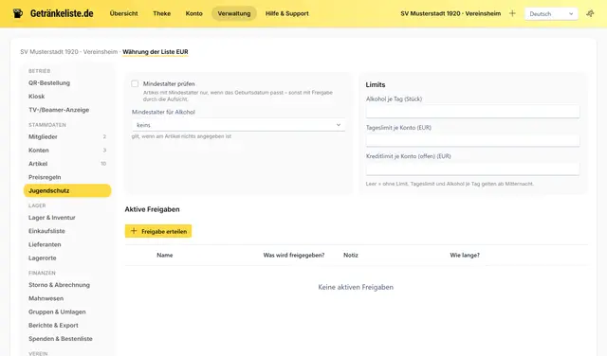Viewport: 607px width, 356px height.
Task: Focus the Tageslimit je Konto field
Action: coord(472,140)
